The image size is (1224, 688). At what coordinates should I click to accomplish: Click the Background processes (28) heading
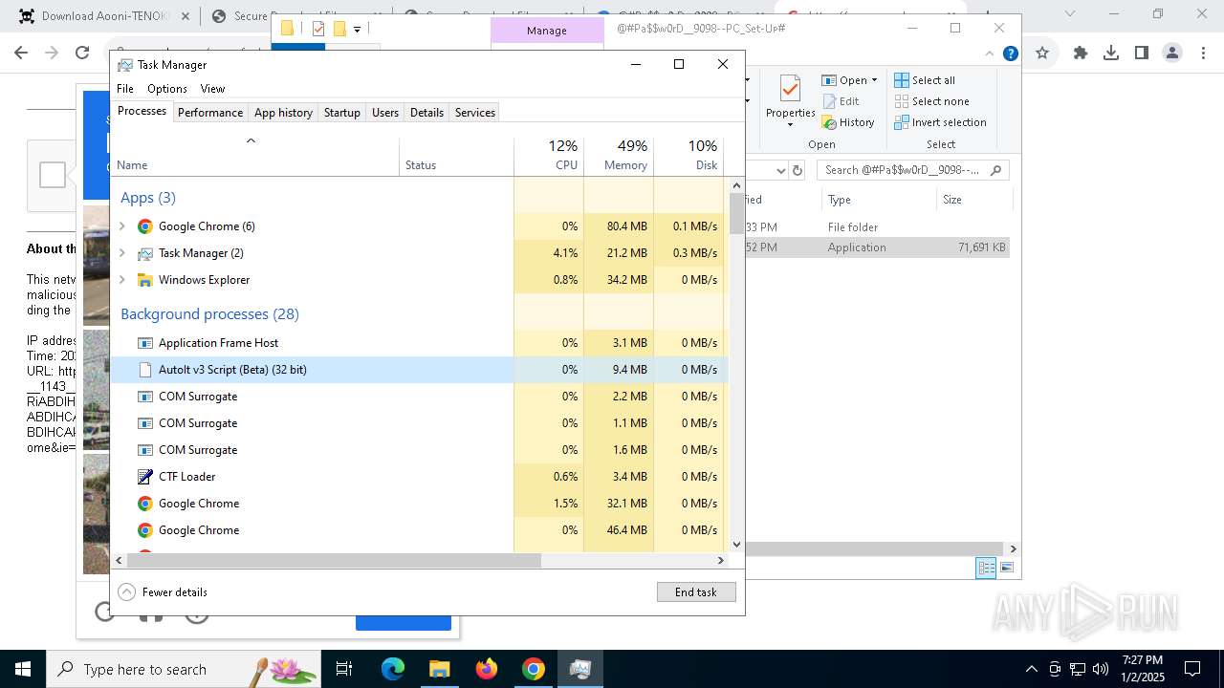point(209,314)
